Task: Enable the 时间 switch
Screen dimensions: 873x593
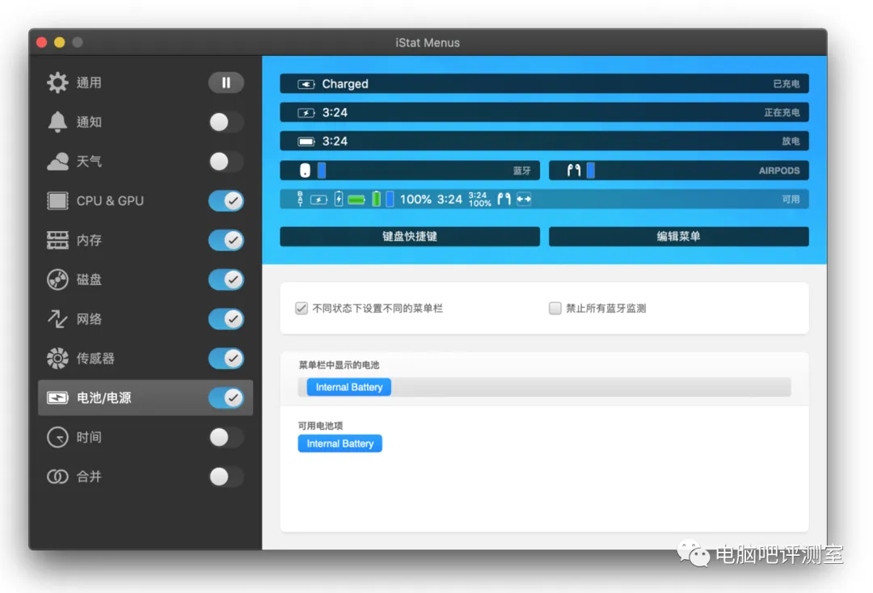Action: click(x=226, y=437)
